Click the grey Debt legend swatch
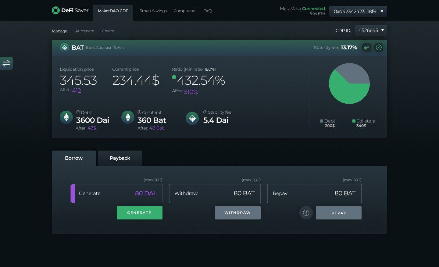The image size is (439, 267). pyautogui.click(x=321, y=121)
